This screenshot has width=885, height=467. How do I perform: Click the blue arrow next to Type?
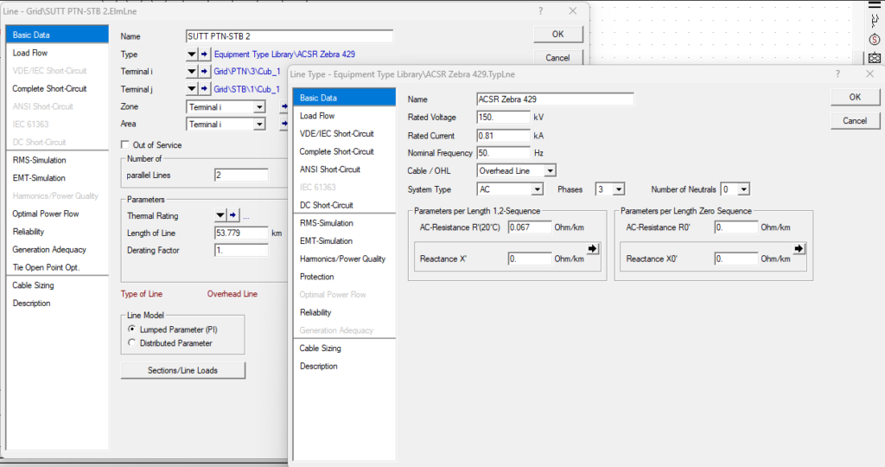tap(205, 54)
